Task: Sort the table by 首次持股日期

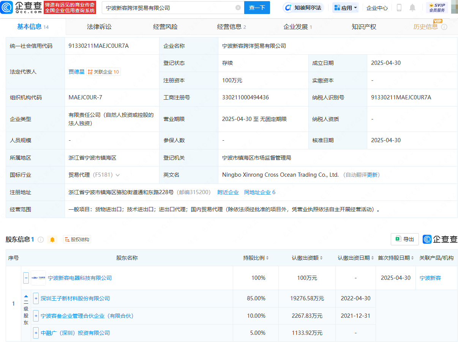Action: click(412, 258)
